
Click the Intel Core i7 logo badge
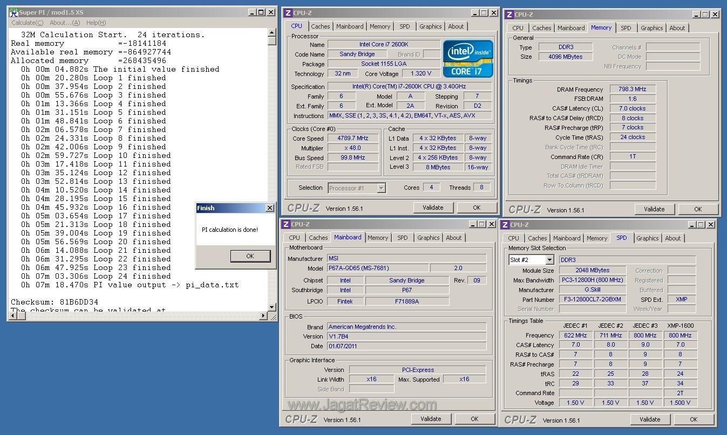[468, 58]
